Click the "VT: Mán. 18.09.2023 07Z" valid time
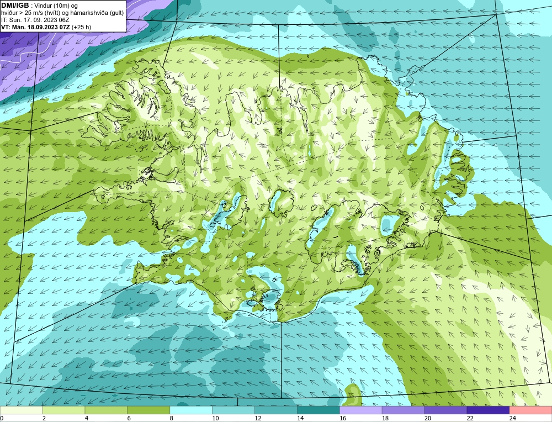This screenshot has width=552, height=422. [35, 27]
